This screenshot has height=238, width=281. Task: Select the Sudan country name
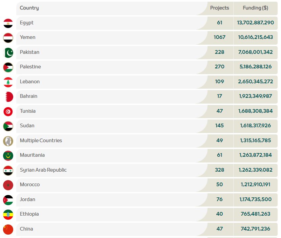coord(27,126)
